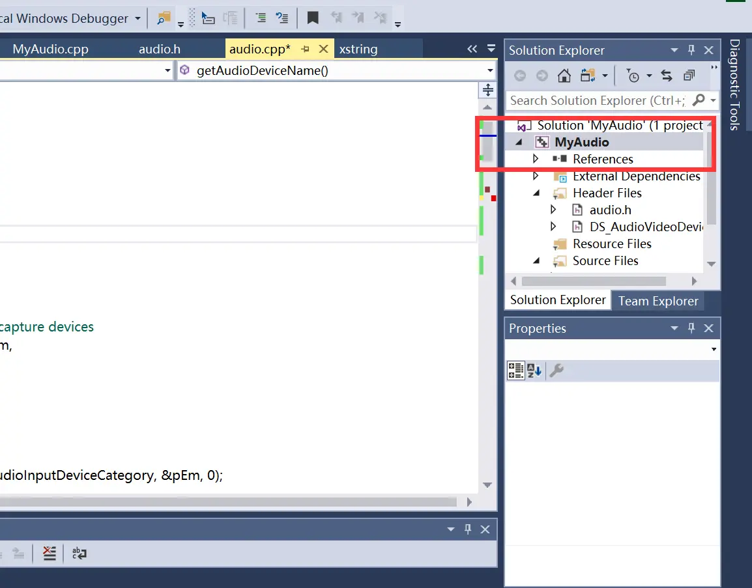Expand the References node

pos(536,159)
